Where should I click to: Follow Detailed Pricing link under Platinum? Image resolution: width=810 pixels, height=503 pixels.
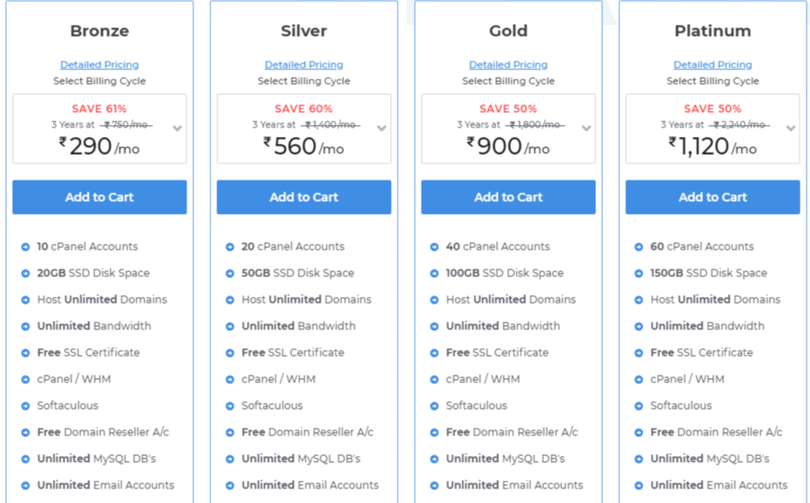(x=712, y=64)
